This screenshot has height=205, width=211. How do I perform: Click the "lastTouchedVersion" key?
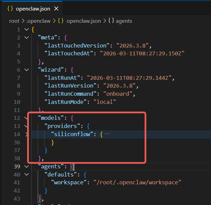pyautogui.click(x=77, y=45)
